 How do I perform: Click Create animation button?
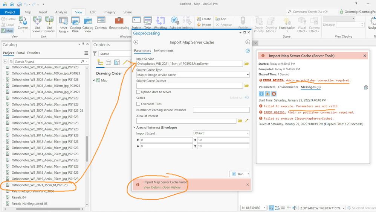(204, 19)
